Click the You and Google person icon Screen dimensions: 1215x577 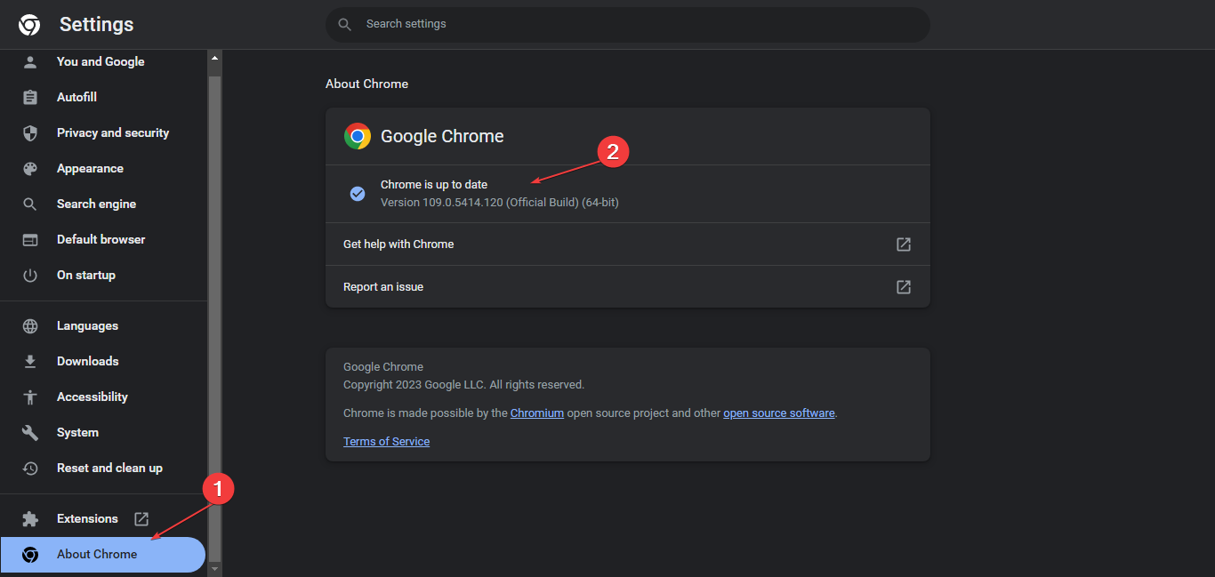[30, 61]
